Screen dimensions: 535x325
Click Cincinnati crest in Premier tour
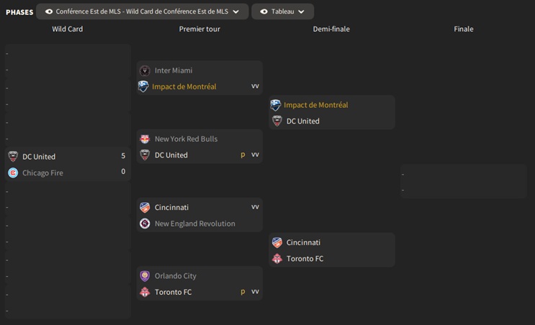pos(144,207)
